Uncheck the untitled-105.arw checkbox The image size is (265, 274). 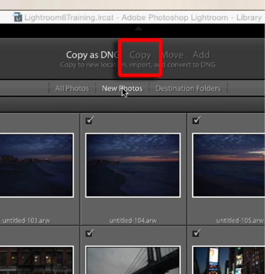coord(196,121)
